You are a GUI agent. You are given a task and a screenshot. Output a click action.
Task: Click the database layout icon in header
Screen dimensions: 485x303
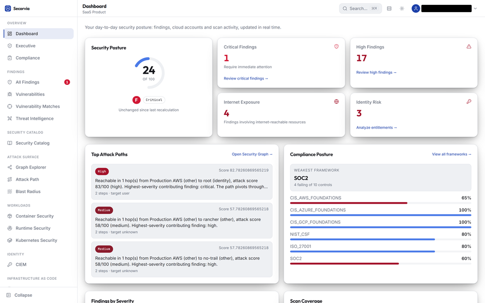pos(389,8)
